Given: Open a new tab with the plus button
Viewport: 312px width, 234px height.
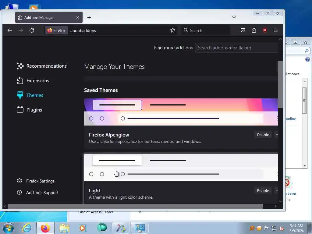Looking at the screenshot, I should coord(89,17).
